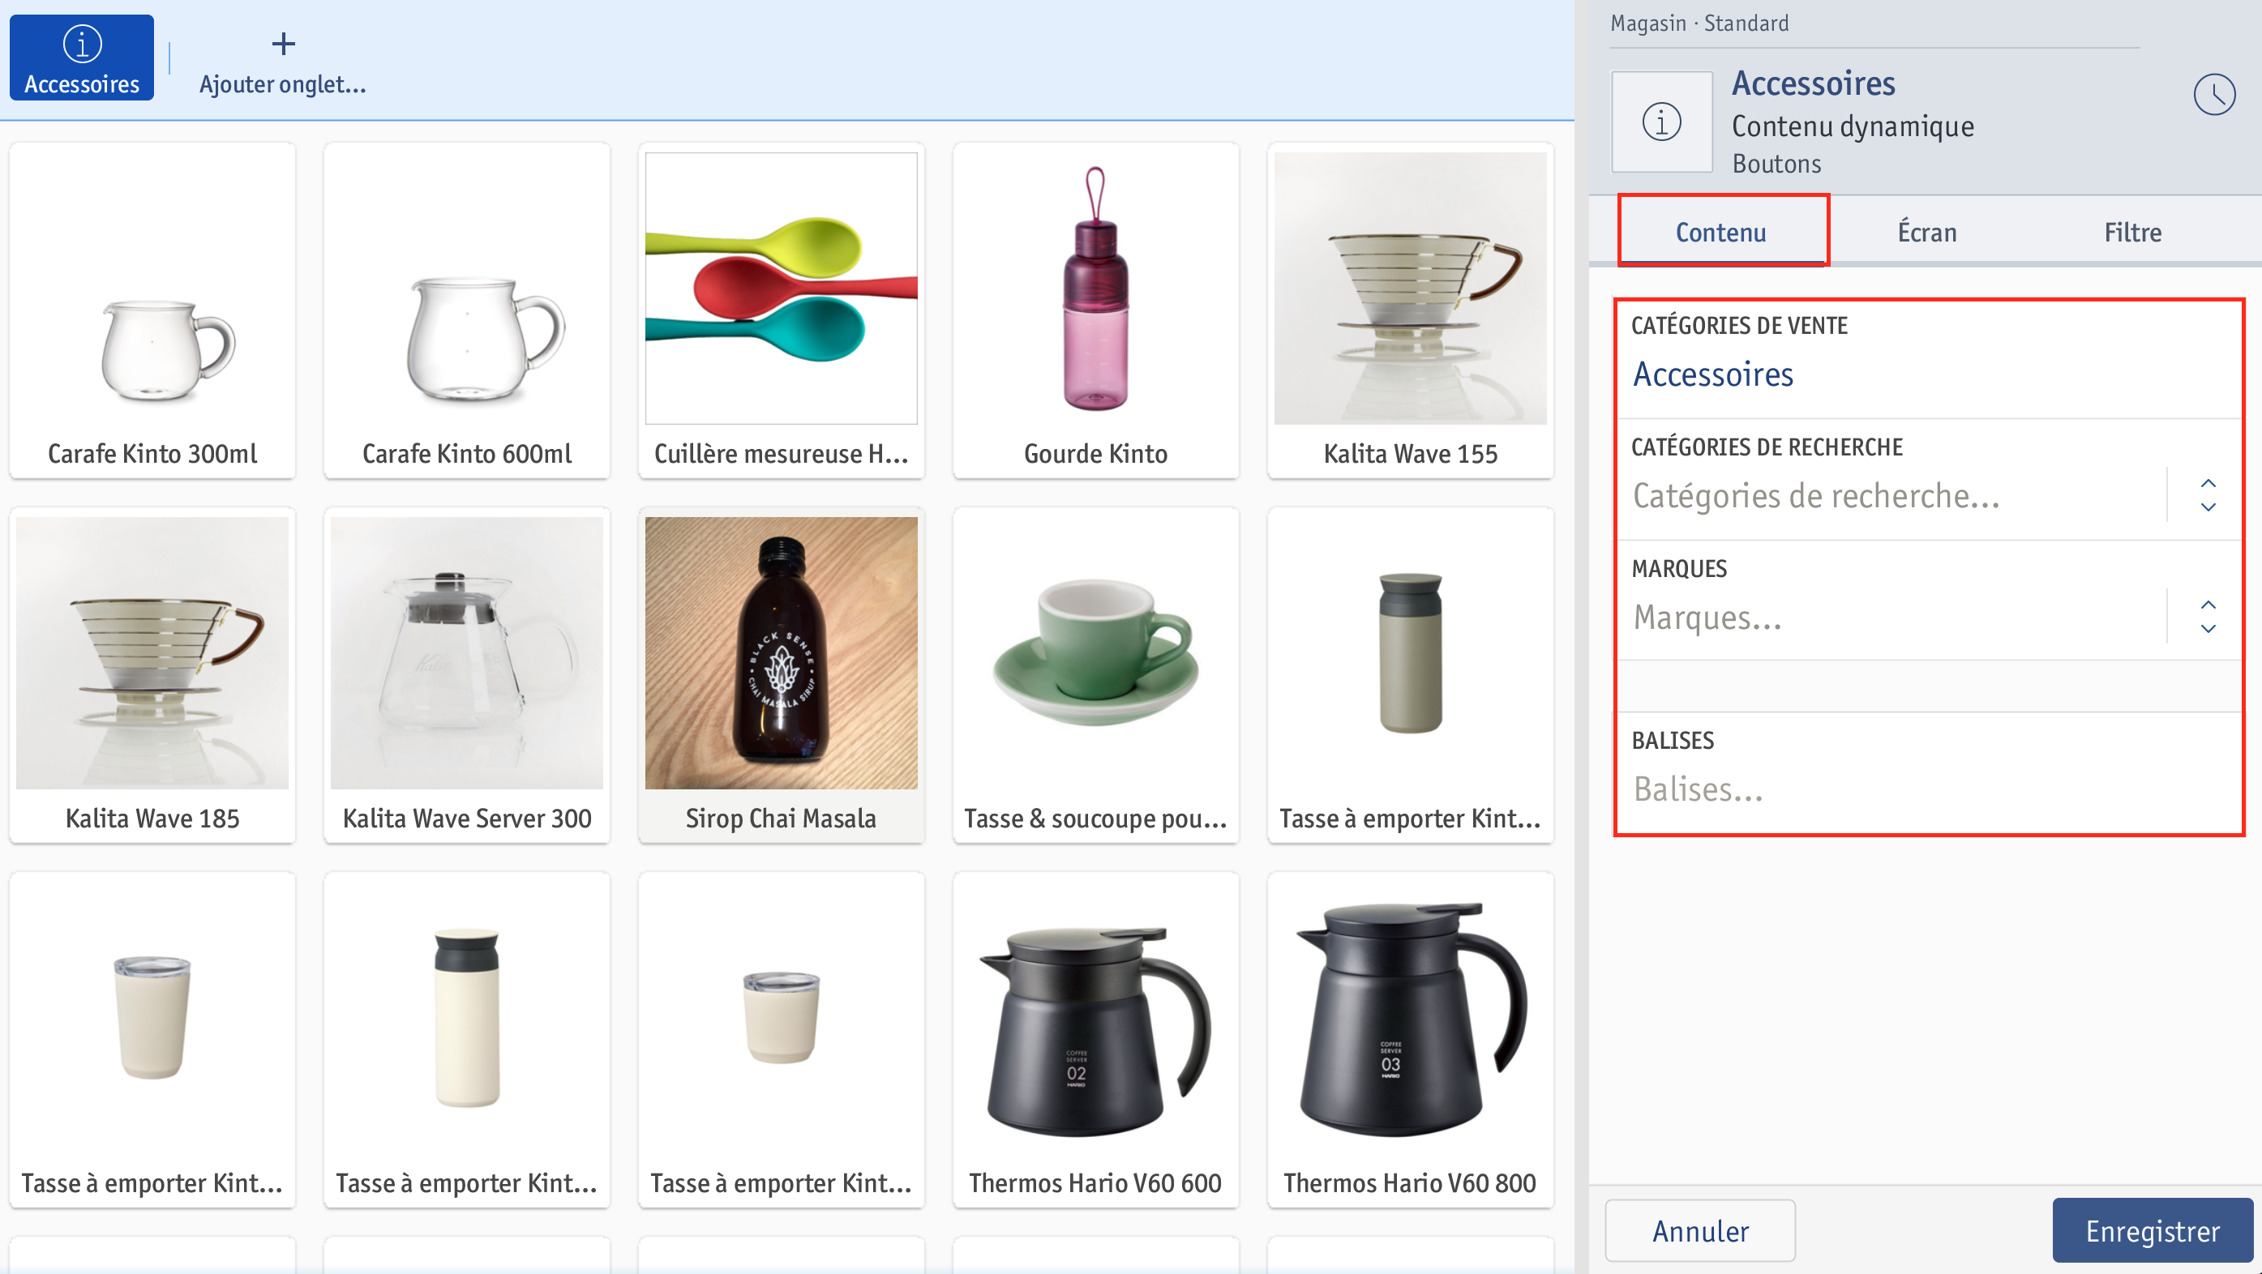Switch to the Écran tab
Image resolution: width=2262 pixels, height=1274 pixels.
(1926, 232)
